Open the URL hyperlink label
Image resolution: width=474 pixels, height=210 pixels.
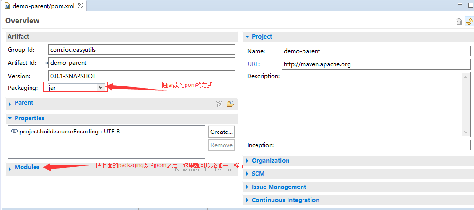[x=254, y=64]
